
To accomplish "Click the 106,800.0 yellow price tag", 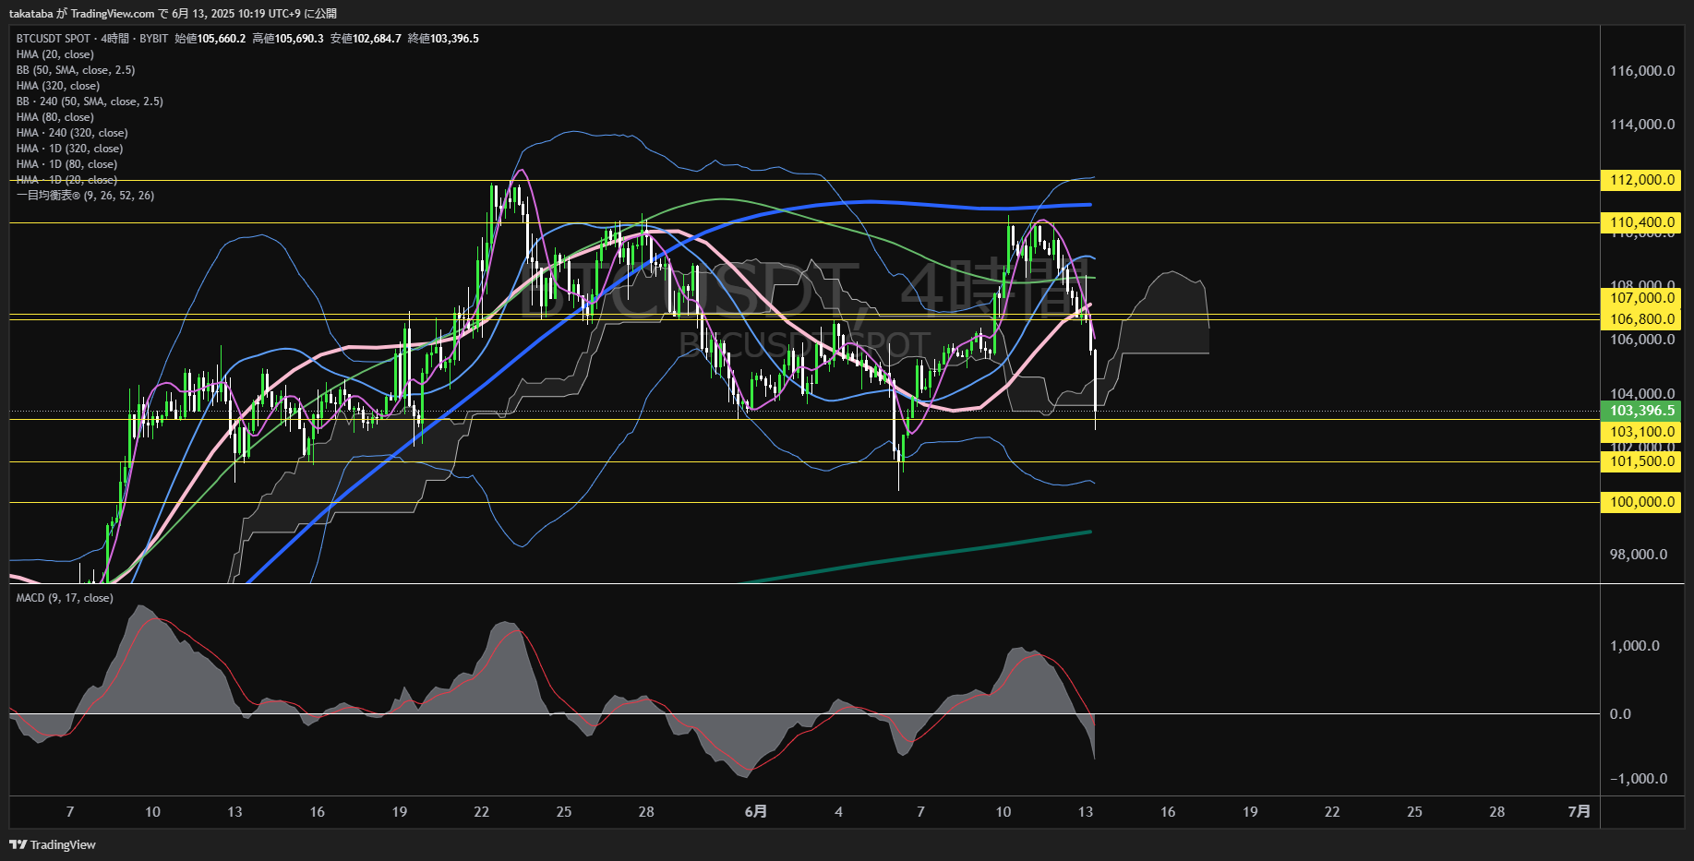I will (1640, 319).
